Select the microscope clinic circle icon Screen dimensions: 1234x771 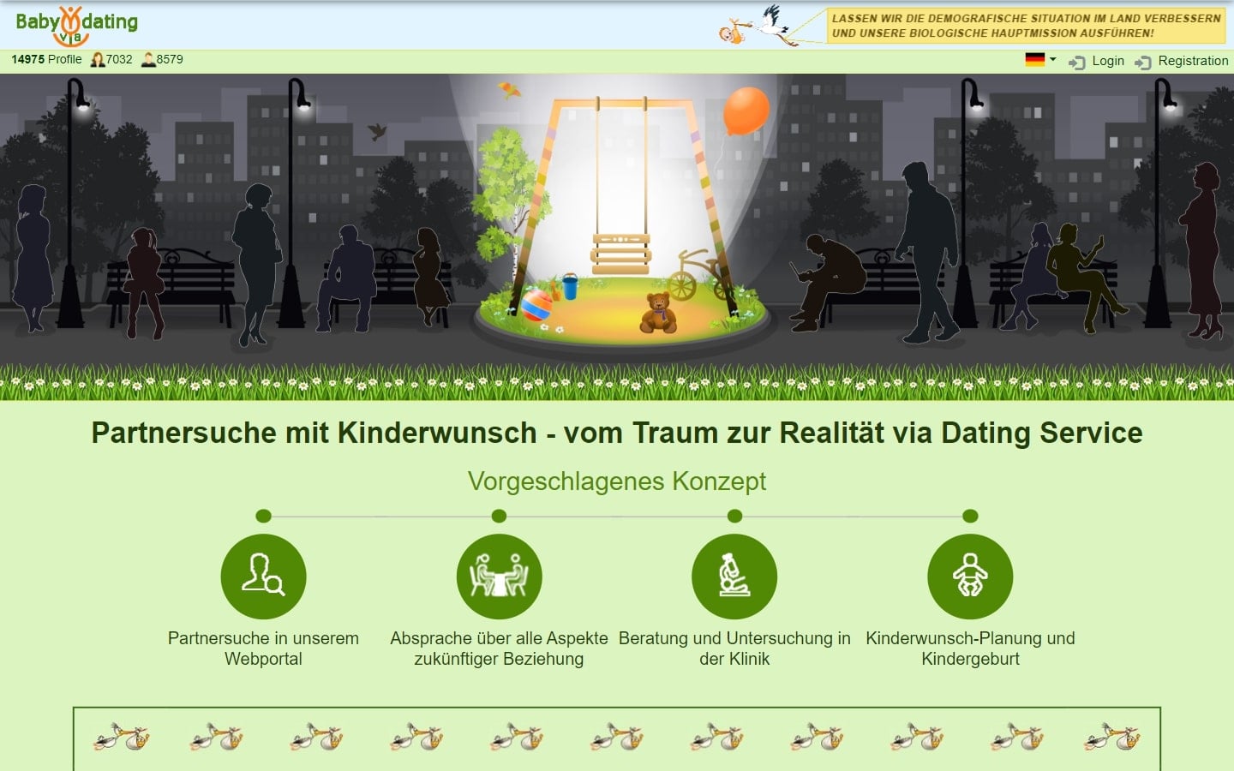tap(734, 577)
